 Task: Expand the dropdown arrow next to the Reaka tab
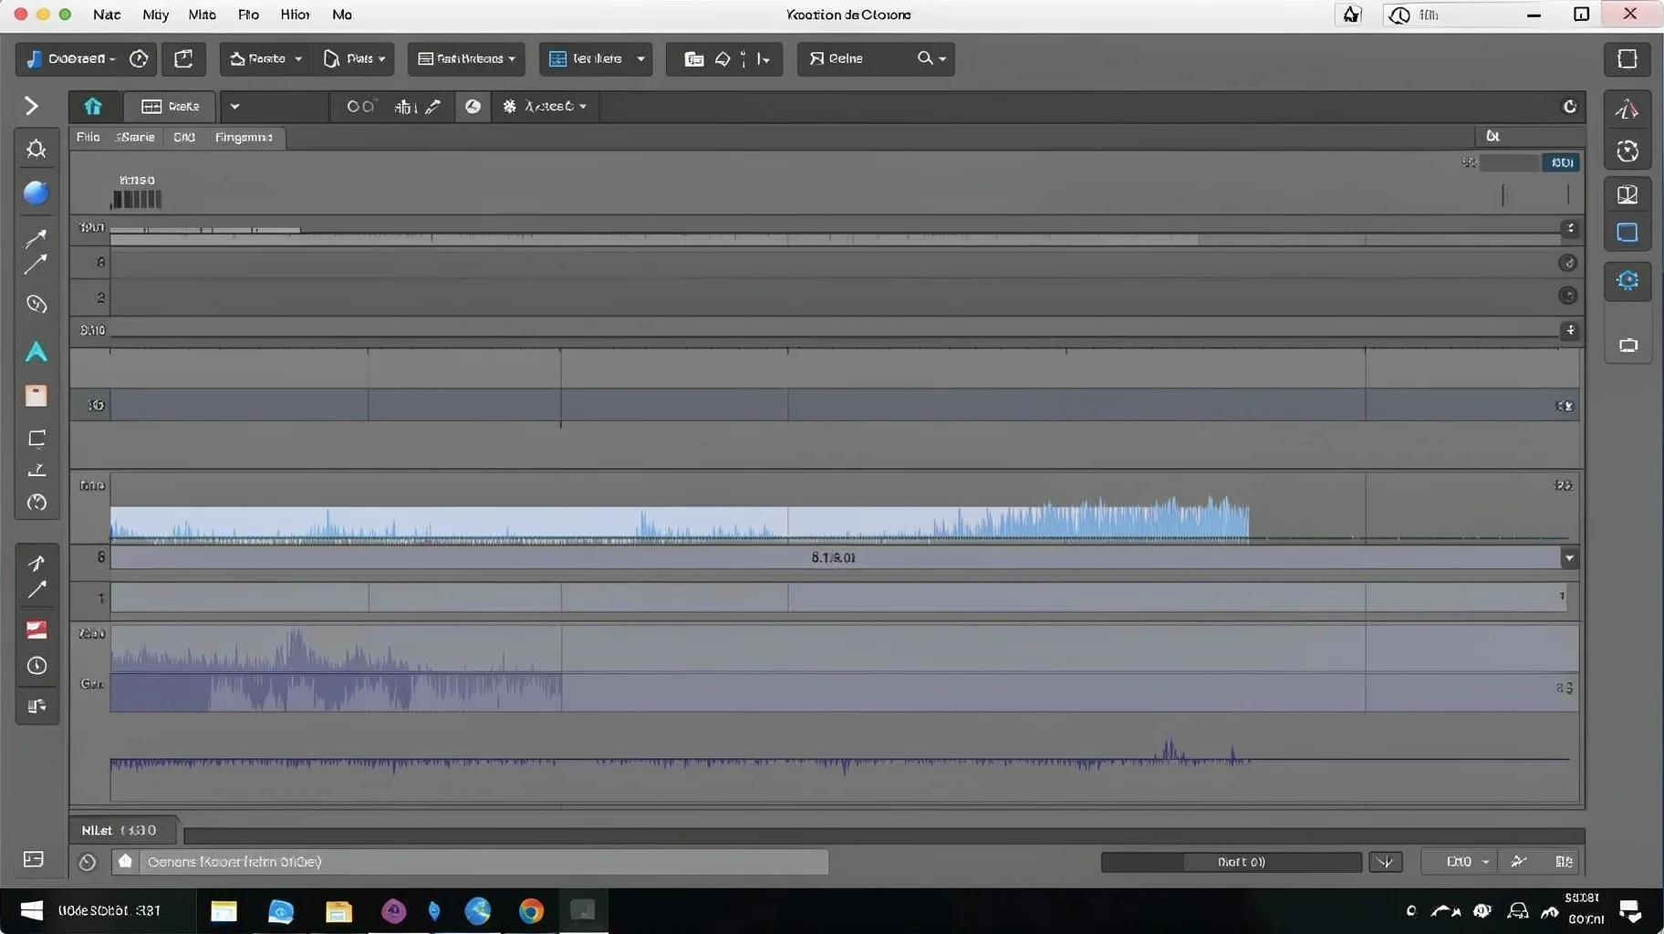234,107
